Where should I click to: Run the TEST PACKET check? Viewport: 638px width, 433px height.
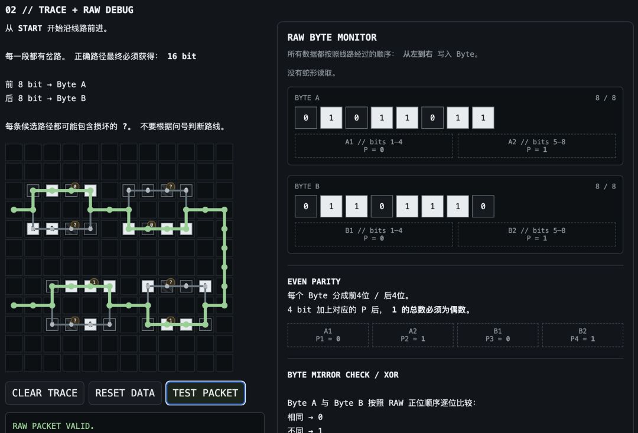tap(206, 393)
